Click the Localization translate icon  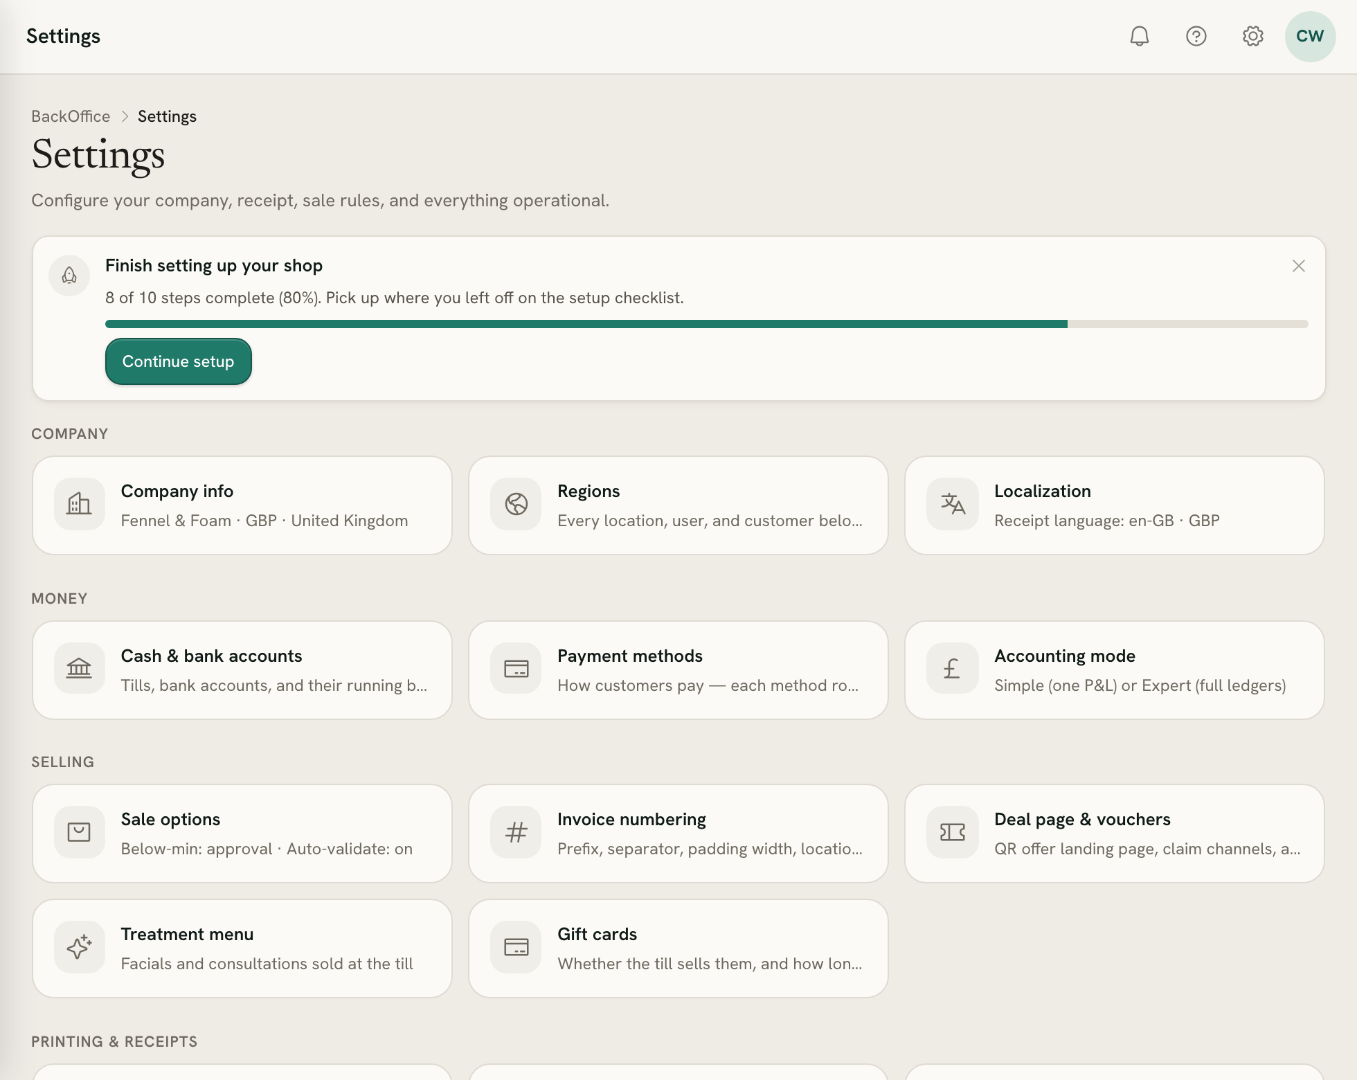tap(953, 504)
